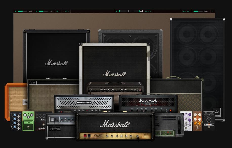Select the Marshall JCM 800 amp head

tap(115, 126)
